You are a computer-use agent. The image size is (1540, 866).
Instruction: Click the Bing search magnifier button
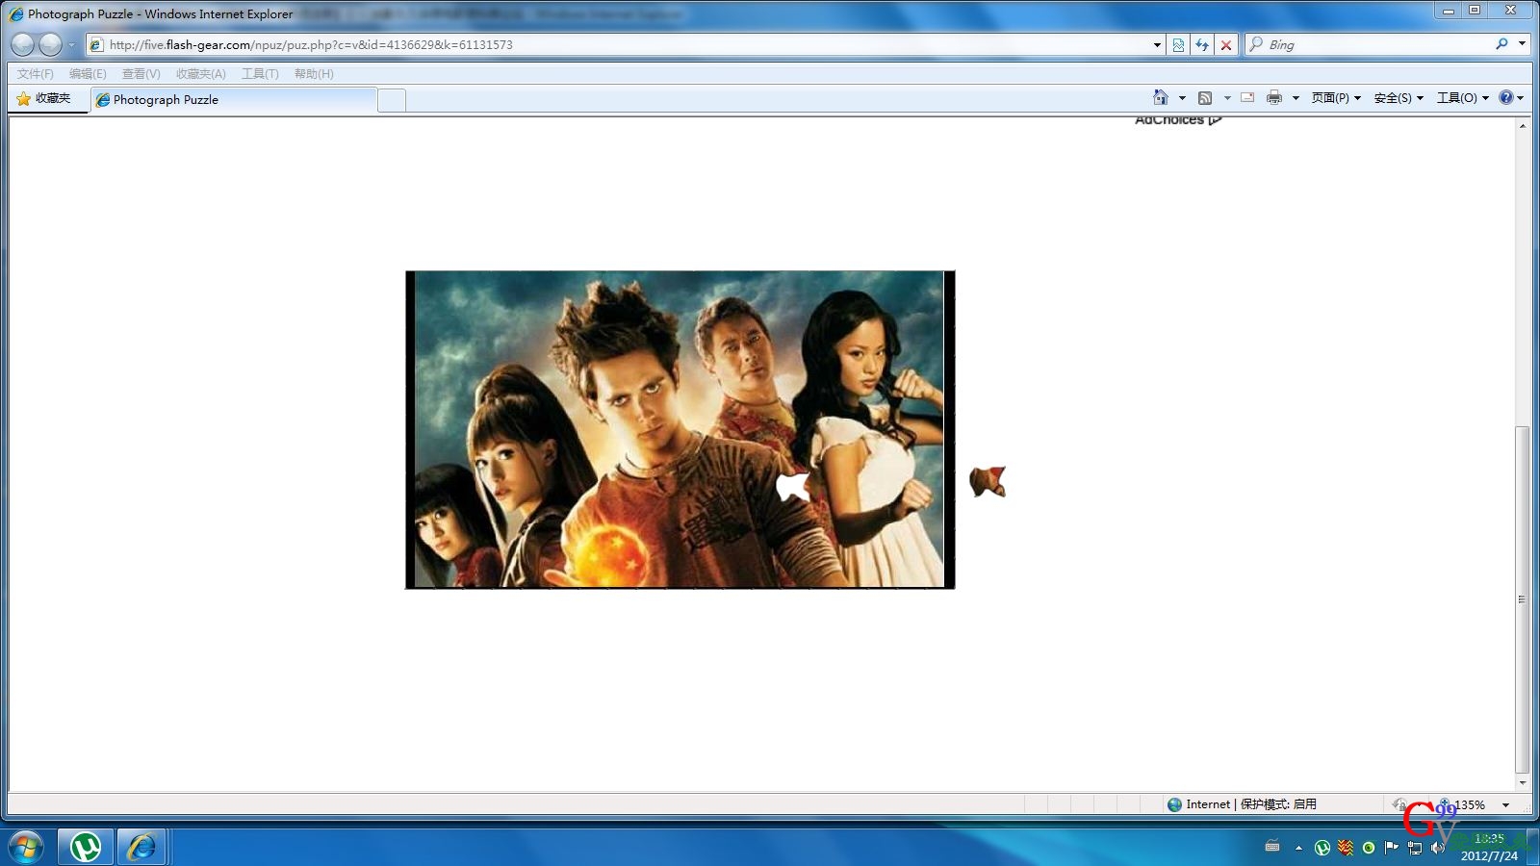[x=1501, y=44]
